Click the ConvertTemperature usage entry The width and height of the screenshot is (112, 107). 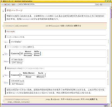click(18, 101)
